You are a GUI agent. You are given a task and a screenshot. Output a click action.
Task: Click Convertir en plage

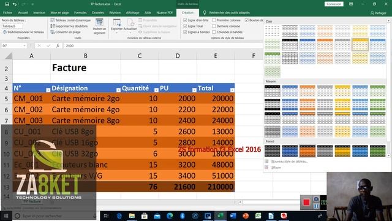pyautogui.click(x=66, y=32)
